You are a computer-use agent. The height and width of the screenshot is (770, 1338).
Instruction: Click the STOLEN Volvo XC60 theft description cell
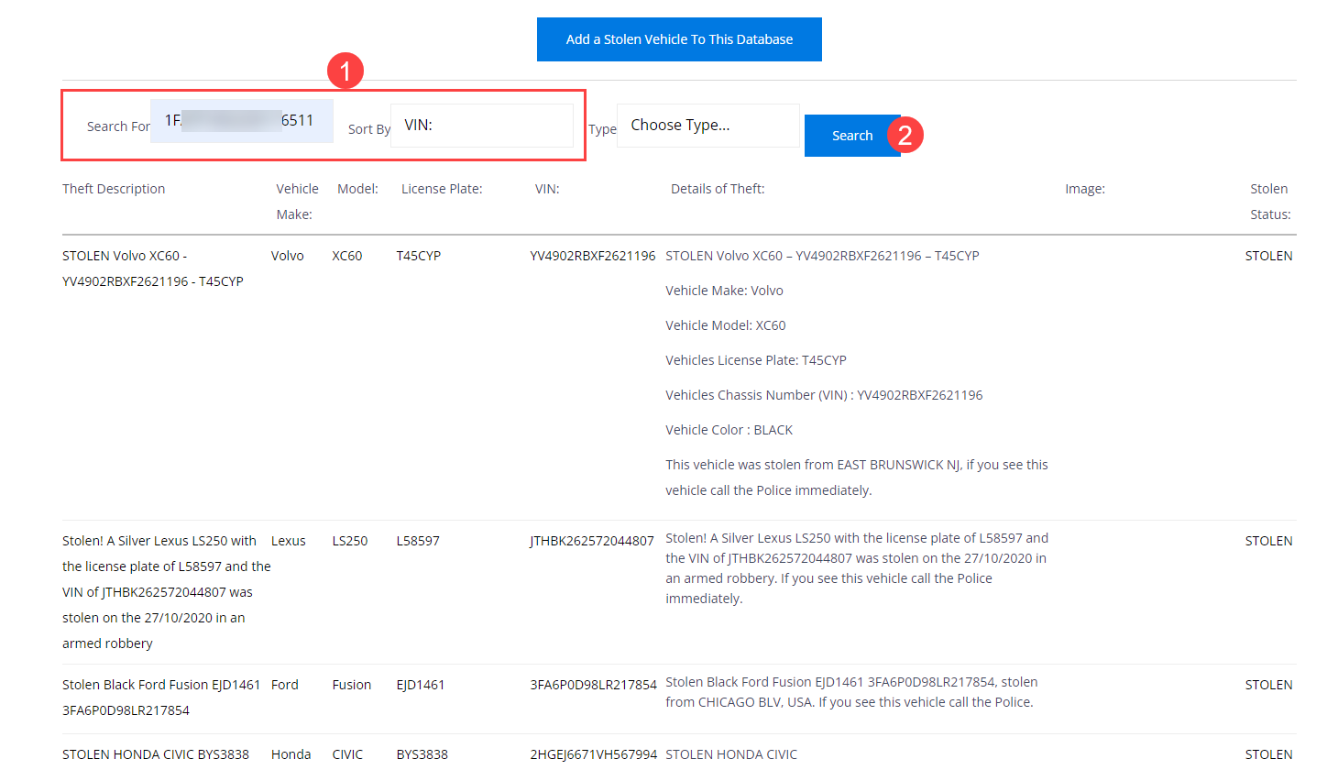(153, 269)
